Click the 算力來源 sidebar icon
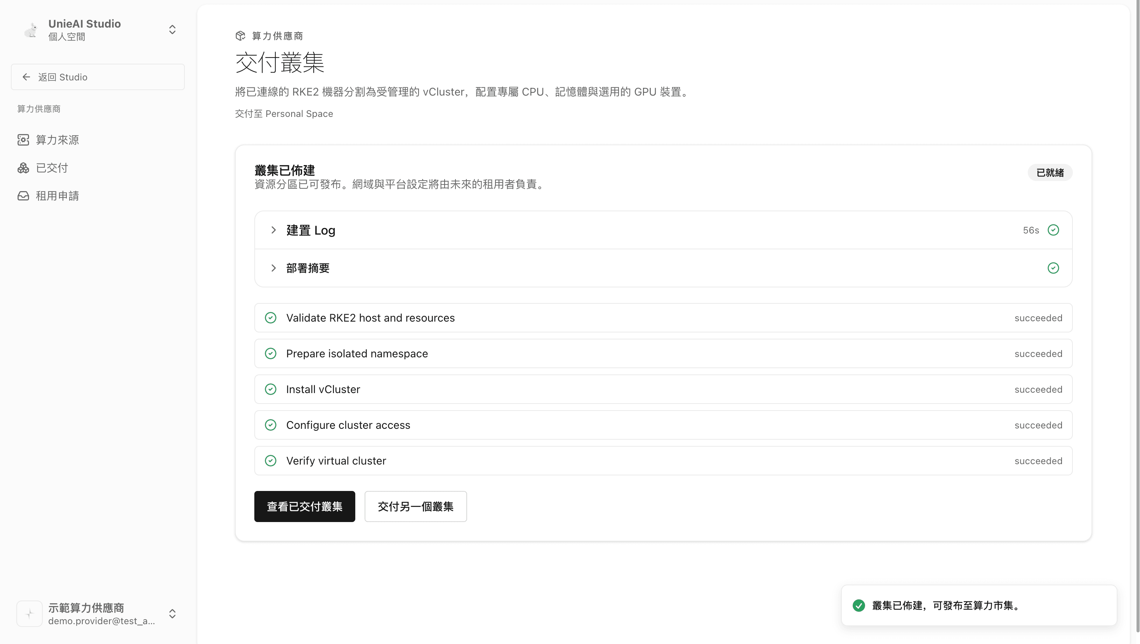The height and width of the screenshot is (644, 1140). pos(23,140)
